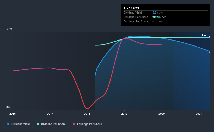Click the 5.0% y-axis label
The image size is (214, 132).
click(x=9, y=29)
